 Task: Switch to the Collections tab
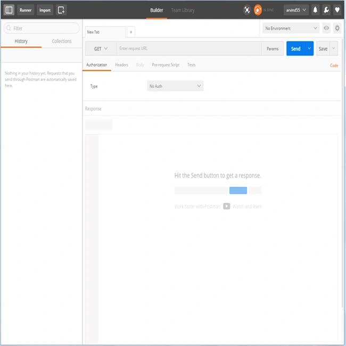click(62, 42)
